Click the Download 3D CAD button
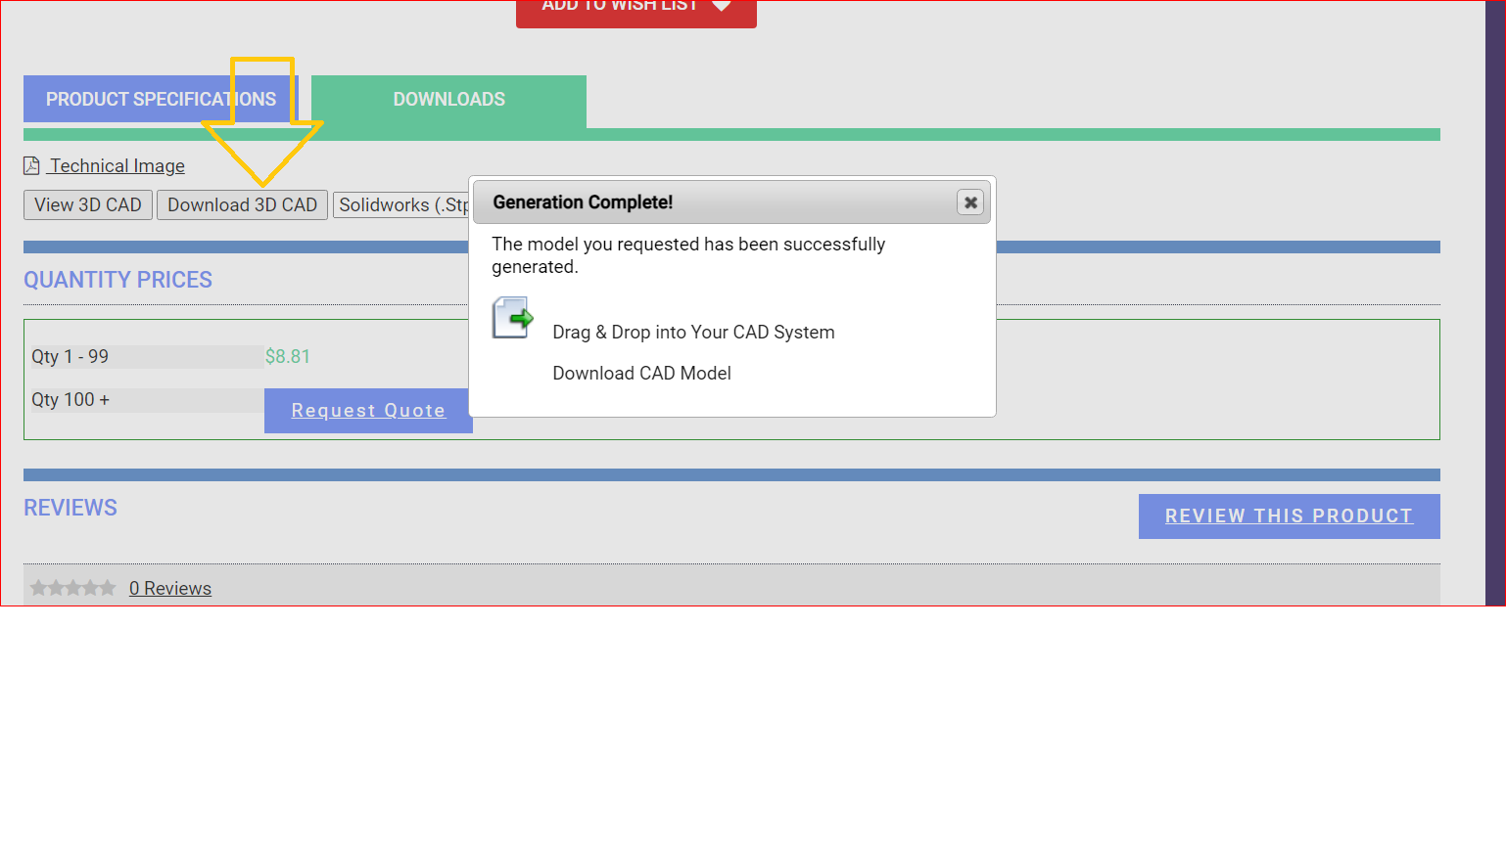Viewport: 1506px width, 852px height. [x=242, y=205]
